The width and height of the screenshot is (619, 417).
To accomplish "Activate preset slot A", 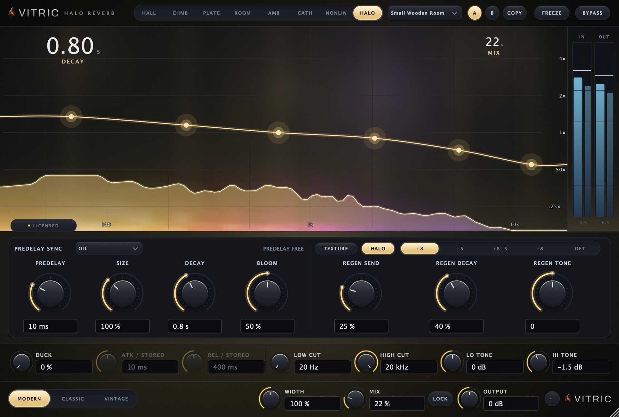I will coord(475,13).
